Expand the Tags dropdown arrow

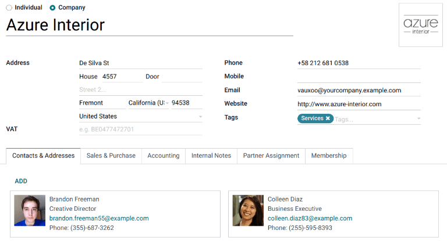coord(418,119)
